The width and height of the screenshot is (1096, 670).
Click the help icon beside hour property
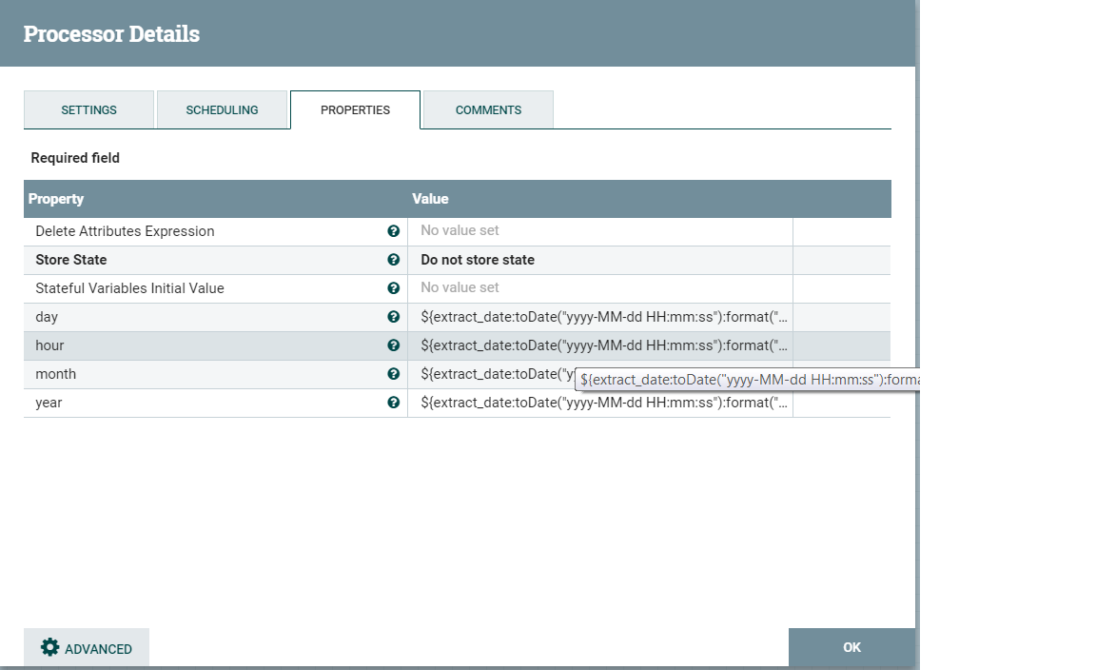coord(393,345)
